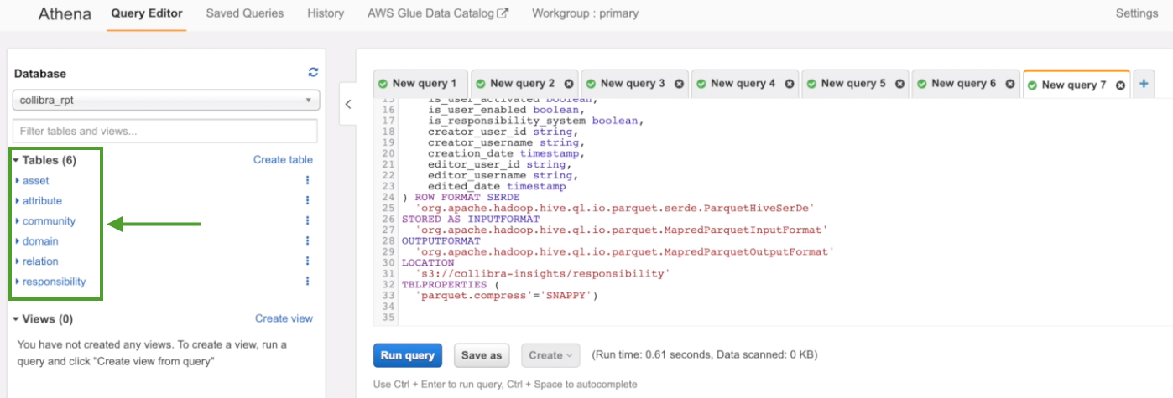1173x398 pixels.
Task: Switch to Saved Queries tab
Action: (x=245, y=13)
